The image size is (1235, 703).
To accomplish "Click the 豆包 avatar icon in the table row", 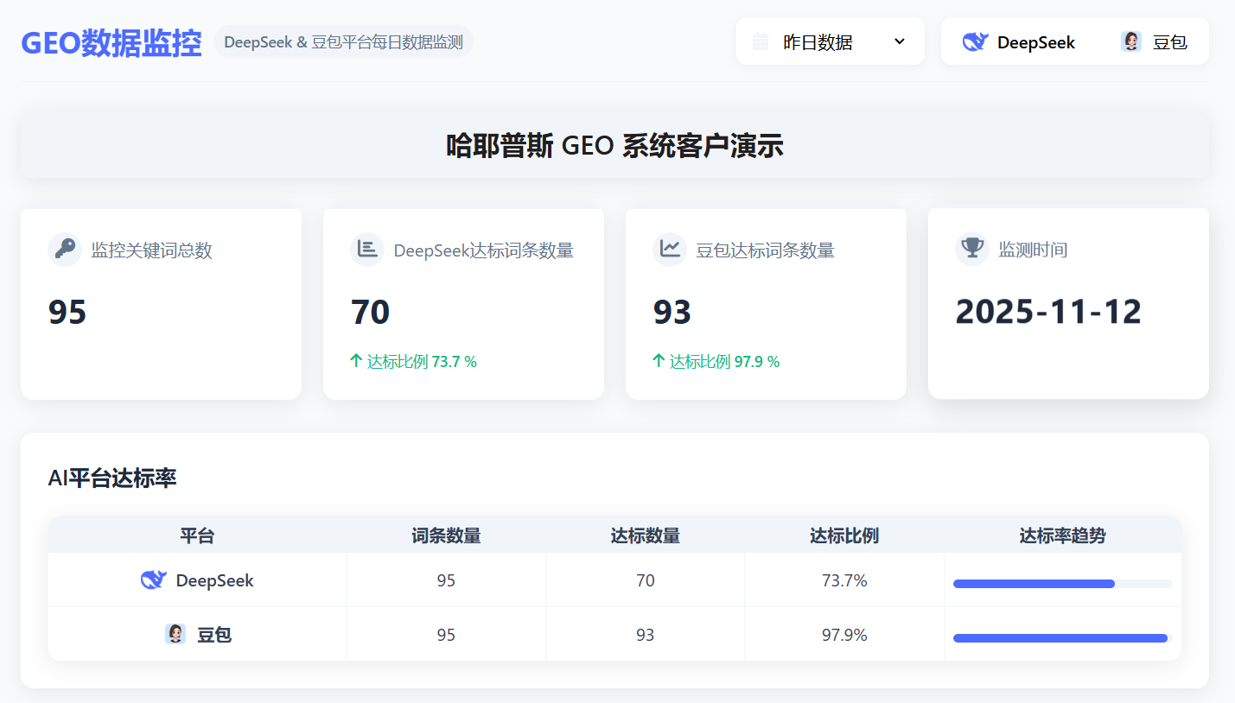I will 175,634.
